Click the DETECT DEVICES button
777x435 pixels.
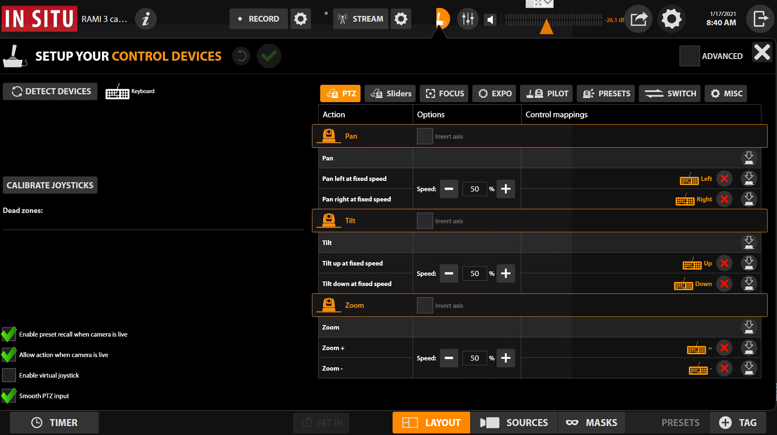[51, 91]
